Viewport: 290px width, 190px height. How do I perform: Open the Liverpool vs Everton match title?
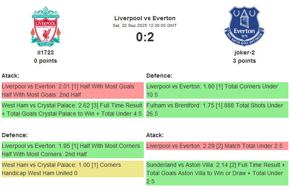145,18
